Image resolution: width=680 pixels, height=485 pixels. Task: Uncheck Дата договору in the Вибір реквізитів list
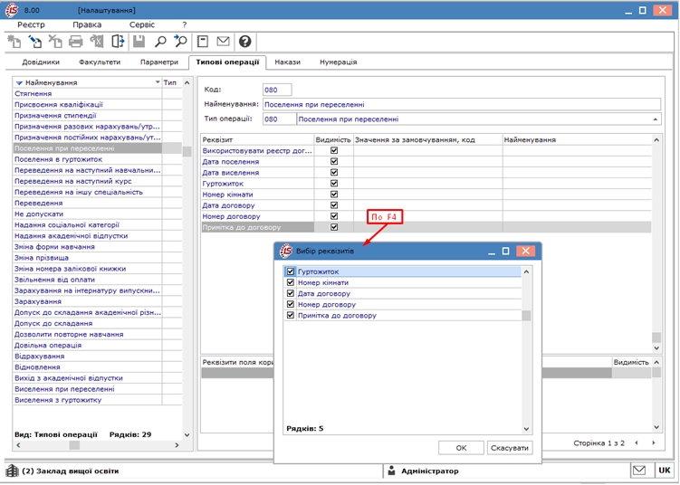coord(291,293)
